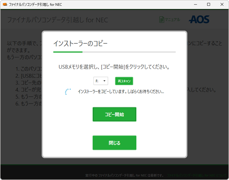The width and height of the screenshot is (229, 180).
Task: Close the application window
Action: pos(222,5)
